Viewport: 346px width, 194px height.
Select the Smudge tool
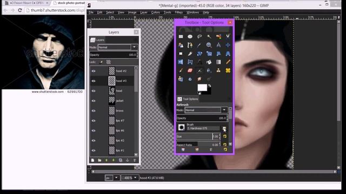199,79
